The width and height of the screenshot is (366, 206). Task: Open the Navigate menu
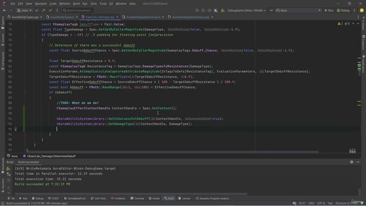pyautogui.click(x=41, y=3)
